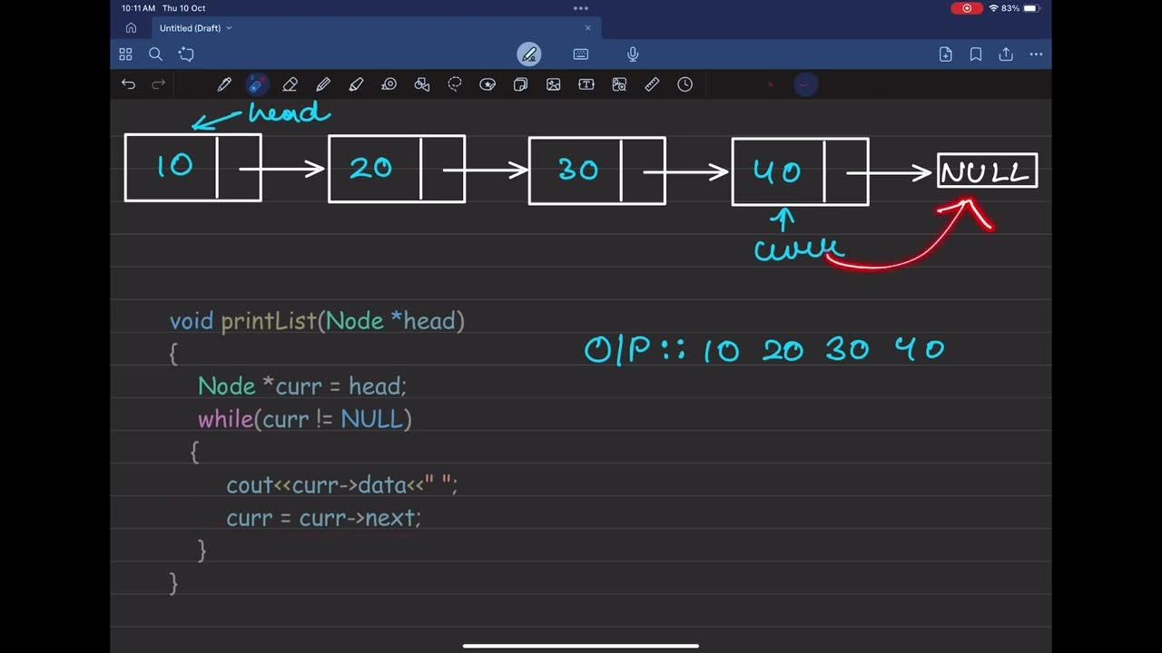Search the notebook with the magnifier icon
The height and width of the screenshot is (653, 1162).
(156, 54)
